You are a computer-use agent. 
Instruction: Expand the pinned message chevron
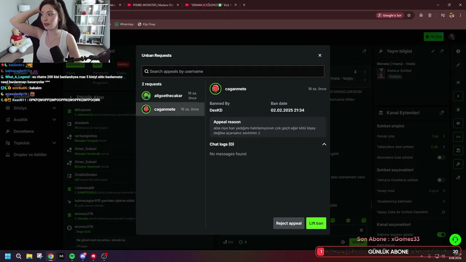[x=365, y=80]
